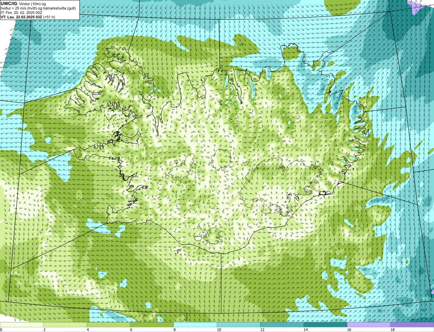Choose the olive green 6–8 m/s scale swatch
Viewport: 434px width, 332px height.
pyautogui.click(x=152, y=325)
